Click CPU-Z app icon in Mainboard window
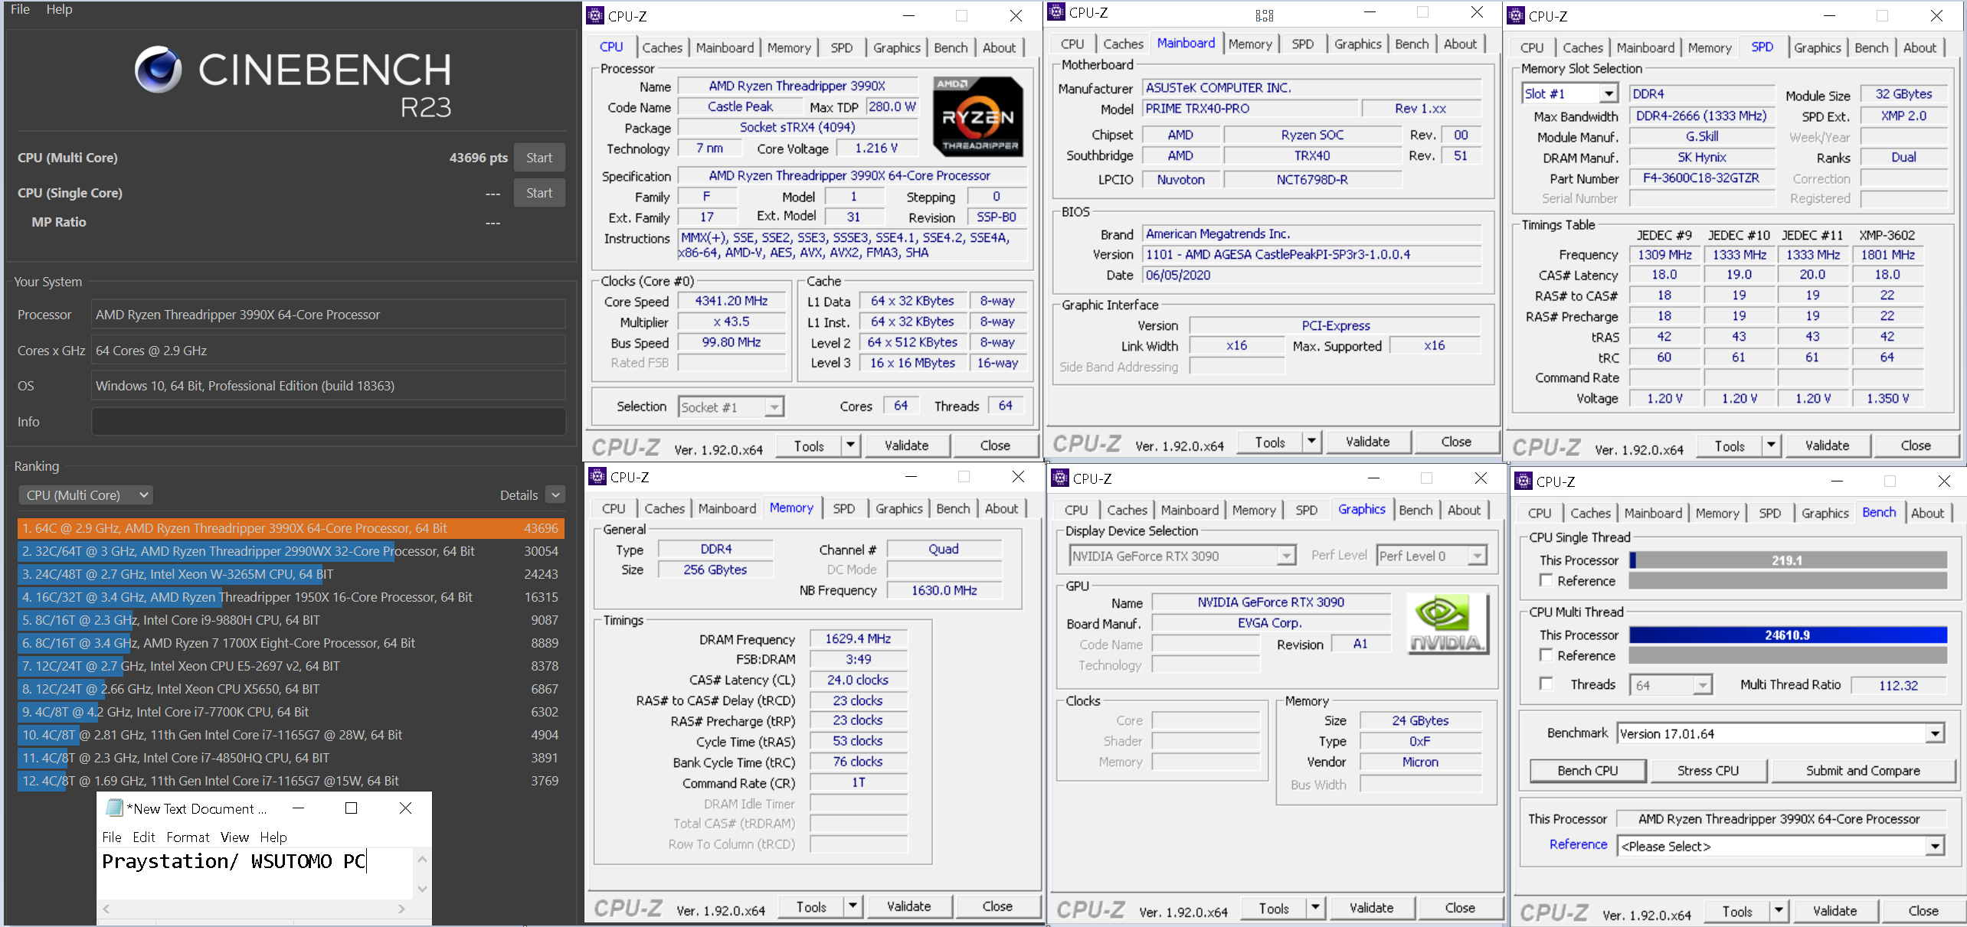This screenshot has width=1967, height=927. tap(1057, 12)
